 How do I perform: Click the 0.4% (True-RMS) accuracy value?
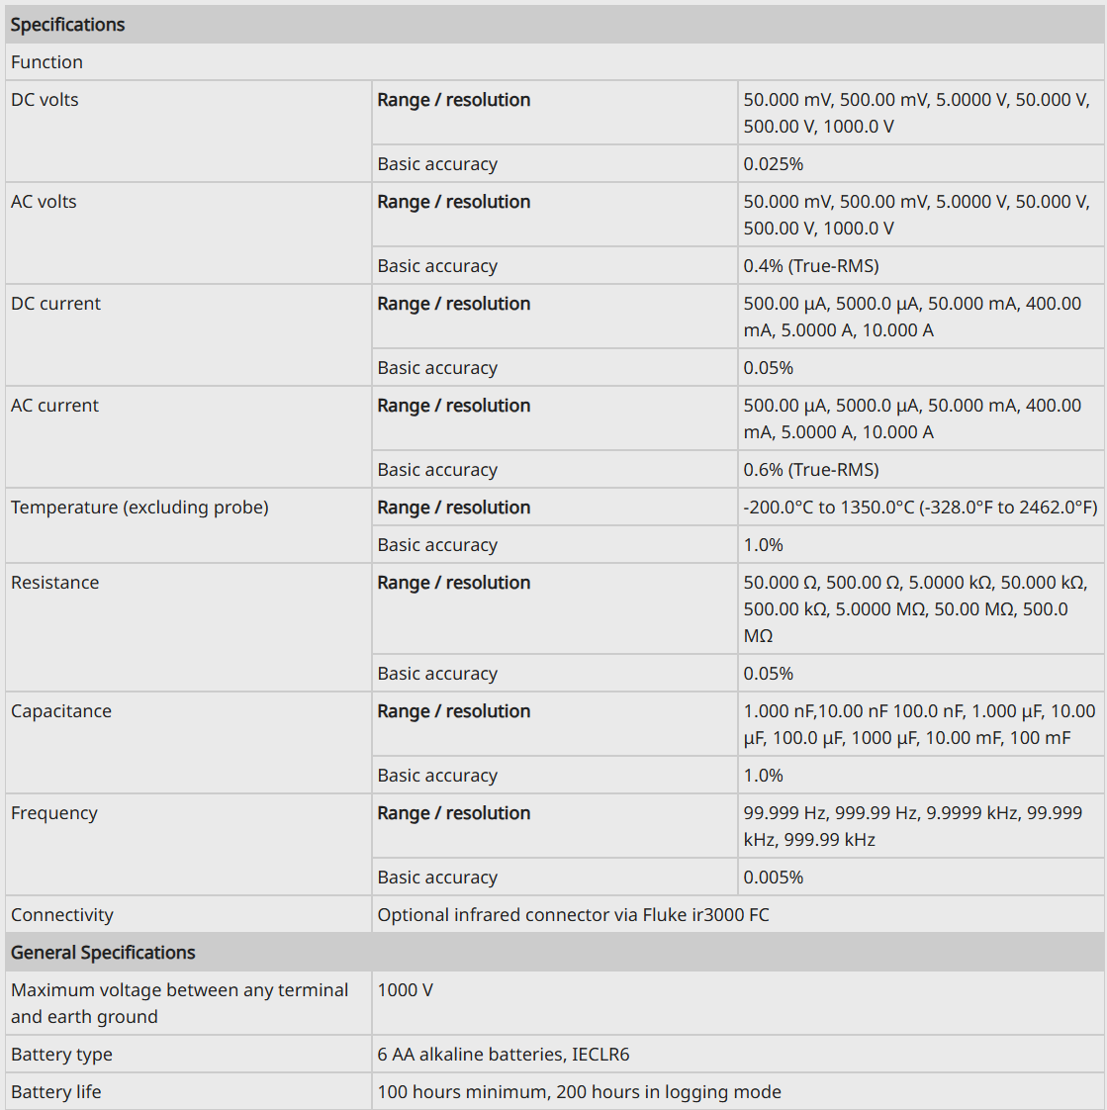tap(811, 266)
